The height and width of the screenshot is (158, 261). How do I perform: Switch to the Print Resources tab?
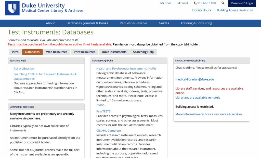[x=84, y=52]
